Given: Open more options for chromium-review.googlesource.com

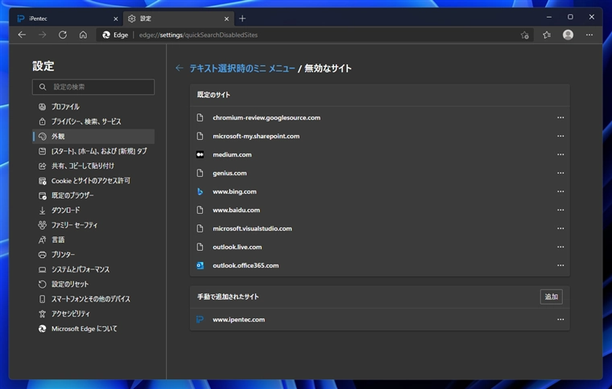Looking at the screenshot, I should click(x=560, y=117).
